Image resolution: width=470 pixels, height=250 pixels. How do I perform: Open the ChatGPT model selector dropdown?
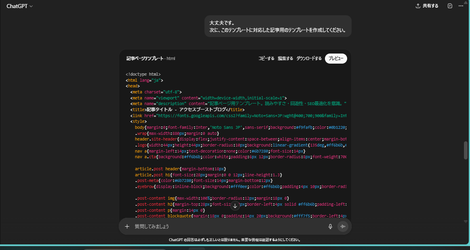[x=19, y=6]
